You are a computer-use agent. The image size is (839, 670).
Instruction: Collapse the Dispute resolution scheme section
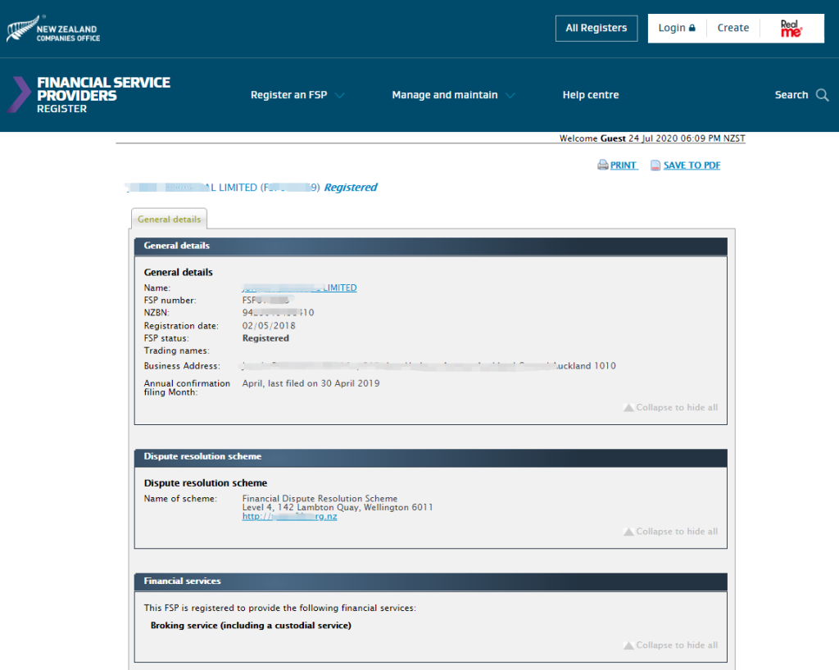(670, 532)
